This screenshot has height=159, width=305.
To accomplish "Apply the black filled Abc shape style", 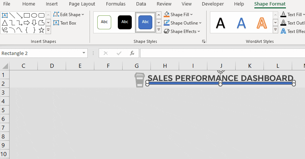I will pyautogui.click(x=125, y=22).
